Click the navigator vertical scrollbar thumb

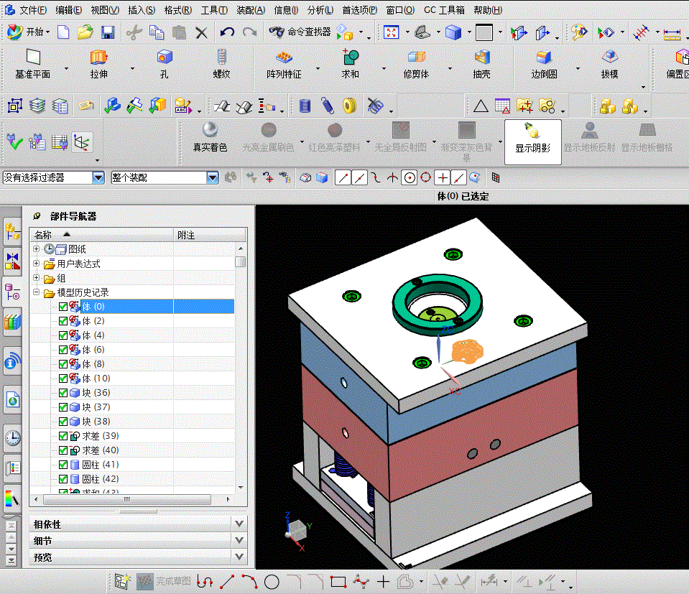pyautogui.click(x=241, y=262)
